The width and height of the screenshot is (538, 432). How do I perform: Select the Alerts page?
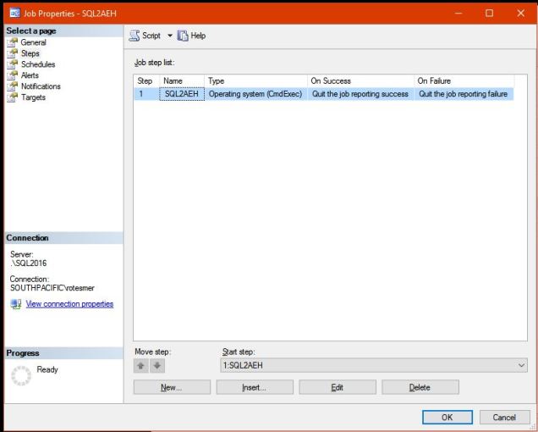pos(30,75)
